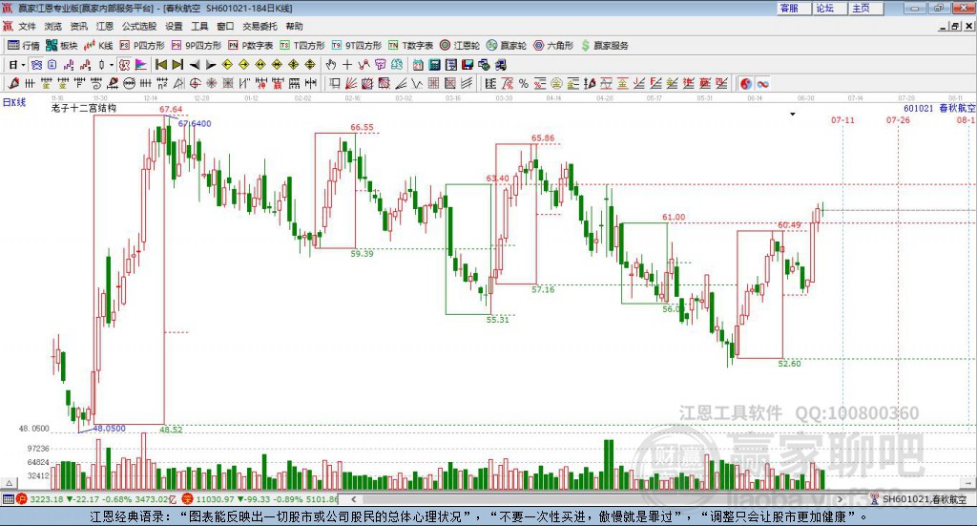The image size is (977, 526).
Task: Open the 交易委托 menu
Action: [260, 26]
